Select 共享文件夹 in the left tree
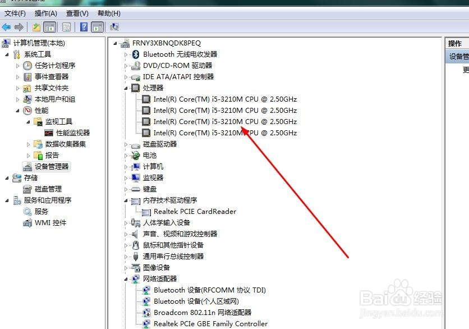The image size is (469, 329). [52, 88]
